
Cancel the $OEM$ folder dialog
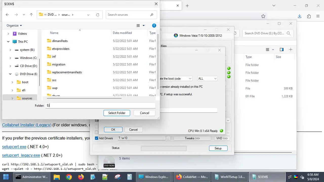145,113
